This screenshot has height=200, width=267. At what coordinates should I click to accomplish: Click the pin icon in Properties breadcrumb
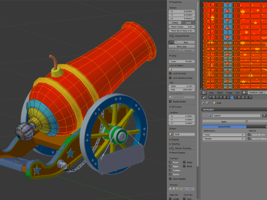coord(203,103)
